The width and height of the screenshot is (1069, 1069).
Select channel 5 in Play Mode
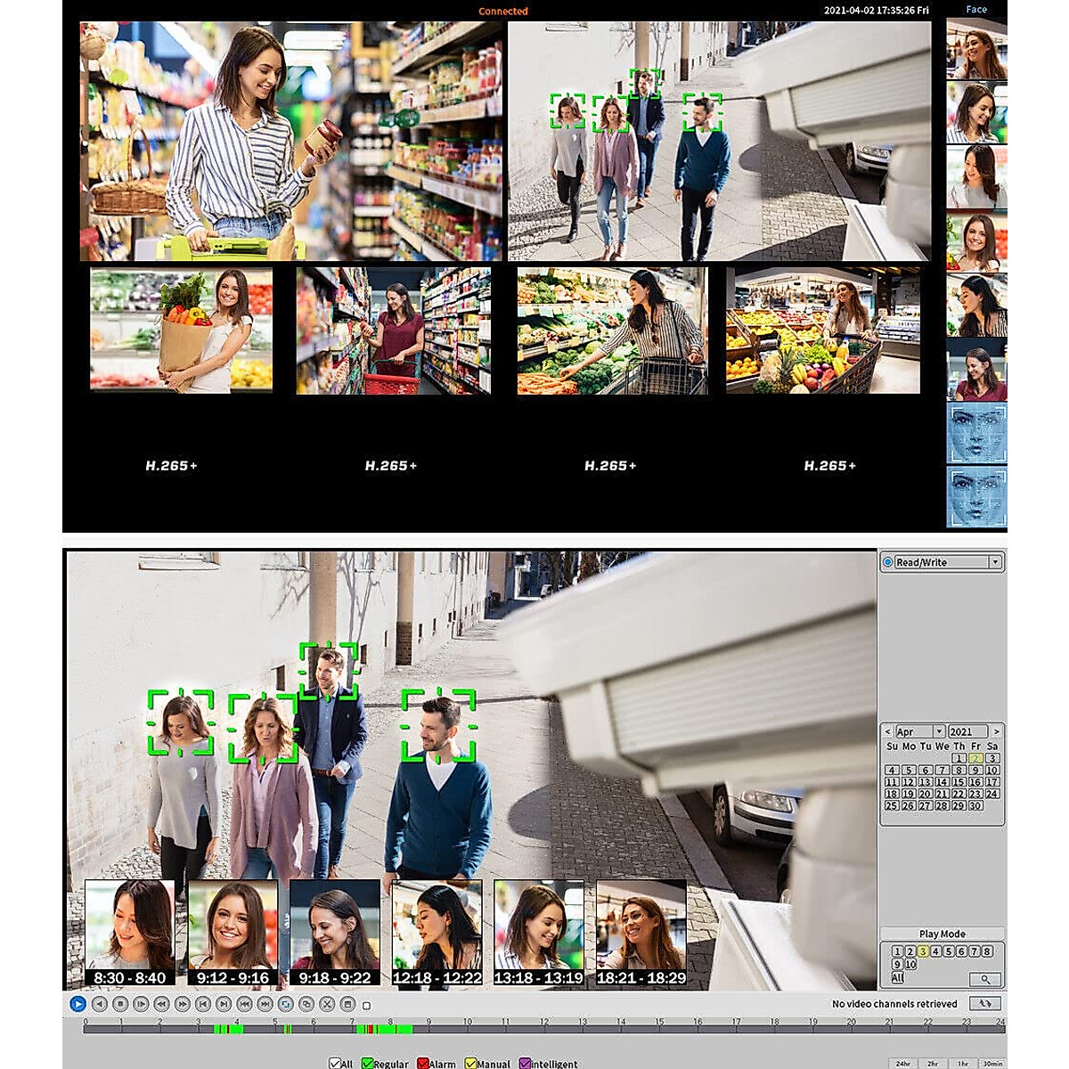949,951
